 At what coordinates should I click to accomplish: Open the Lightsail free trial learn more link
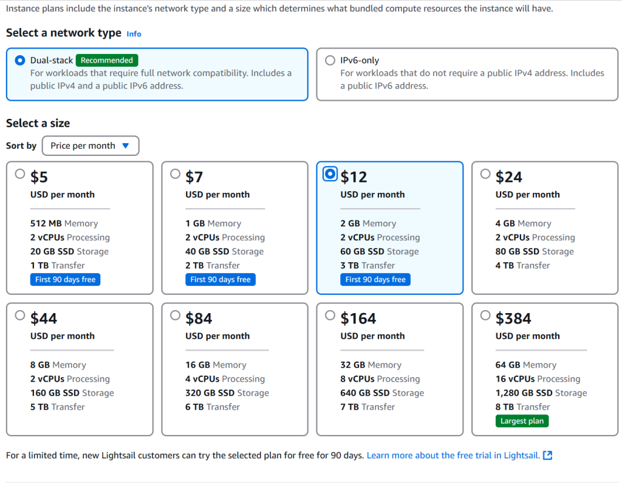tap(453, 455)
